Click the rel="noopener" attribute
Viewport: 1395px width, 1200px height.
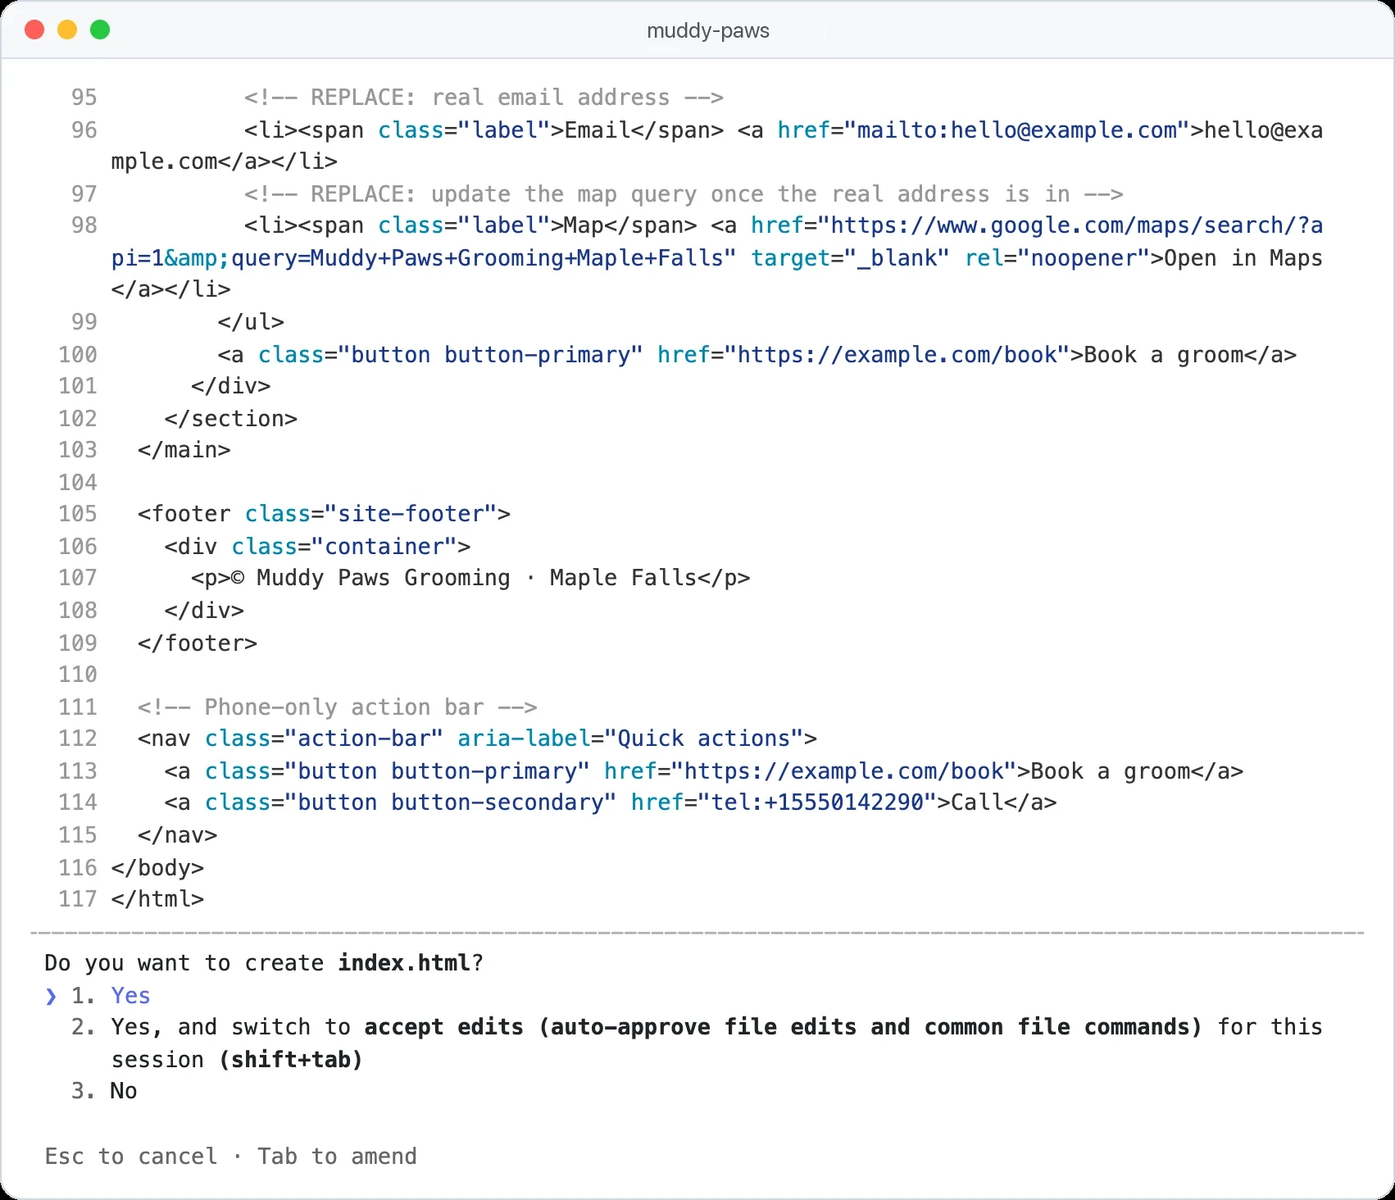1057,258
